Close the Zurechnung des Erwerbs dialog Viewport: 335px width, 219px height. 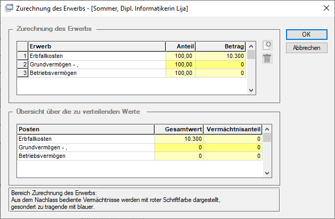(326, 8)
